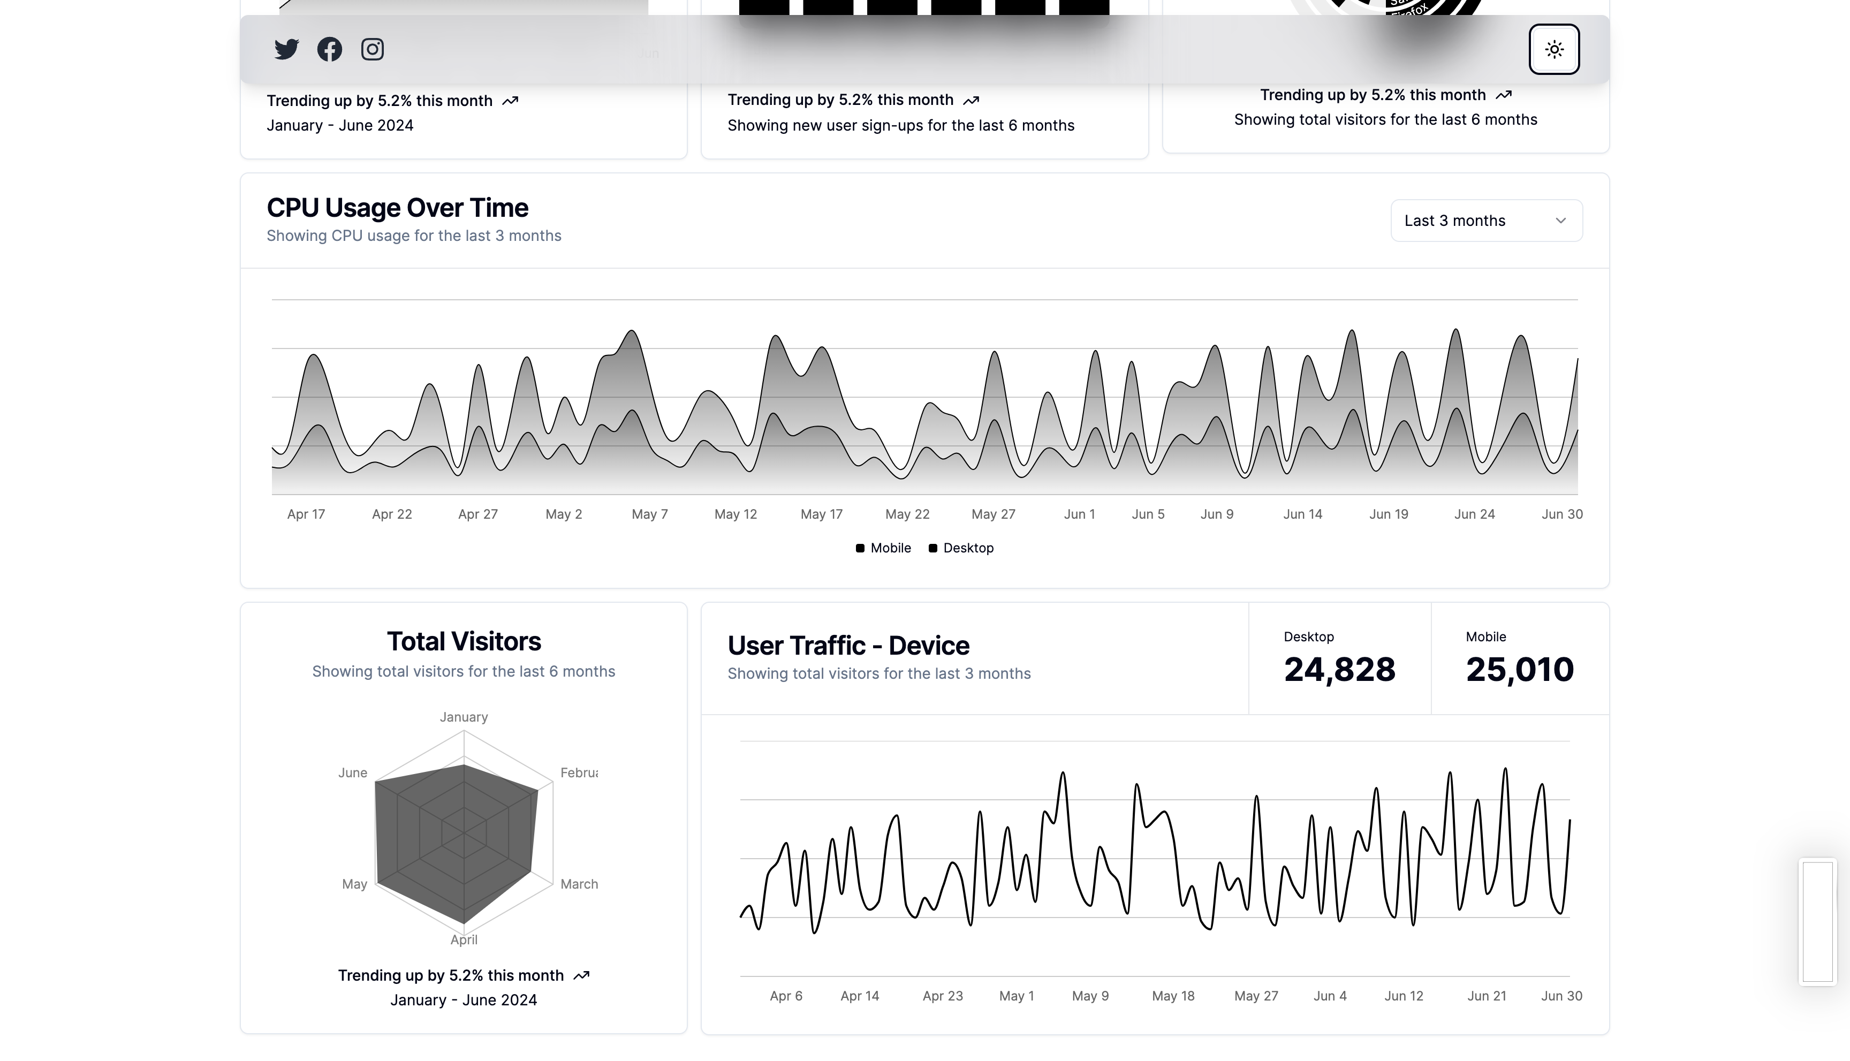This screenshot has width=1850, height=1061.
Task: Click the chevron in time range selector
Action: tap(1560, 220)
